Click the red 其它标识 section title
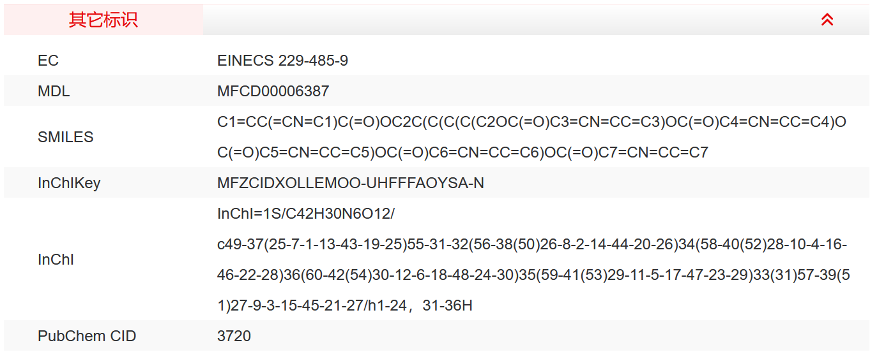The image size is (886, 352). point(103,20)
